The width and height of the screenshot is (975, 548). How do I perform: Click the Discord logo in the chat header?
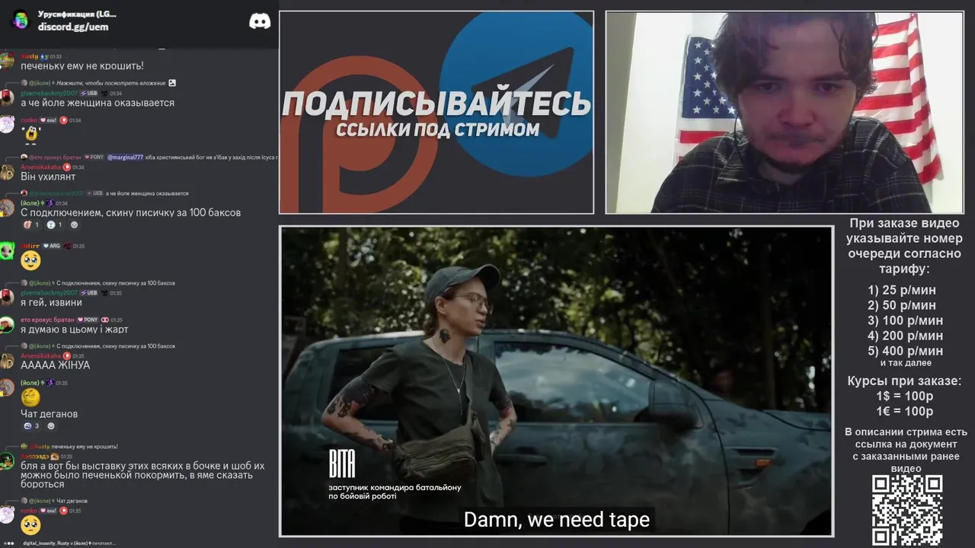260,21
